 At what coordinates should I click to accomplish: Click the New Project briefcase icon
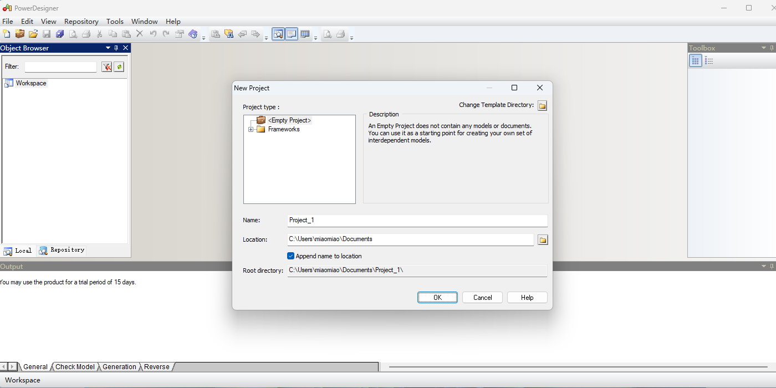tap(20, 34)
